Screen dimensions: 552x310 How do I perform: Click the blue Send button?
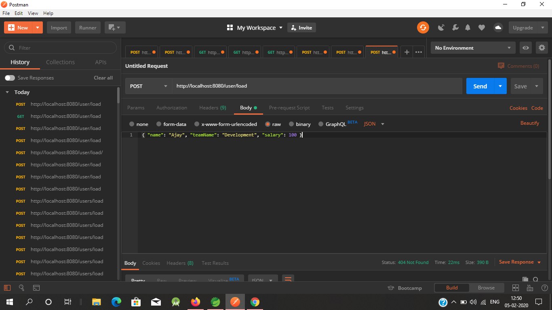tap(480, 86)
